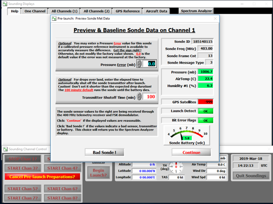Click the green Humidity #1 reading 6.2
The width and height of the screenshot is (273, 204).
tap(206, 86)
